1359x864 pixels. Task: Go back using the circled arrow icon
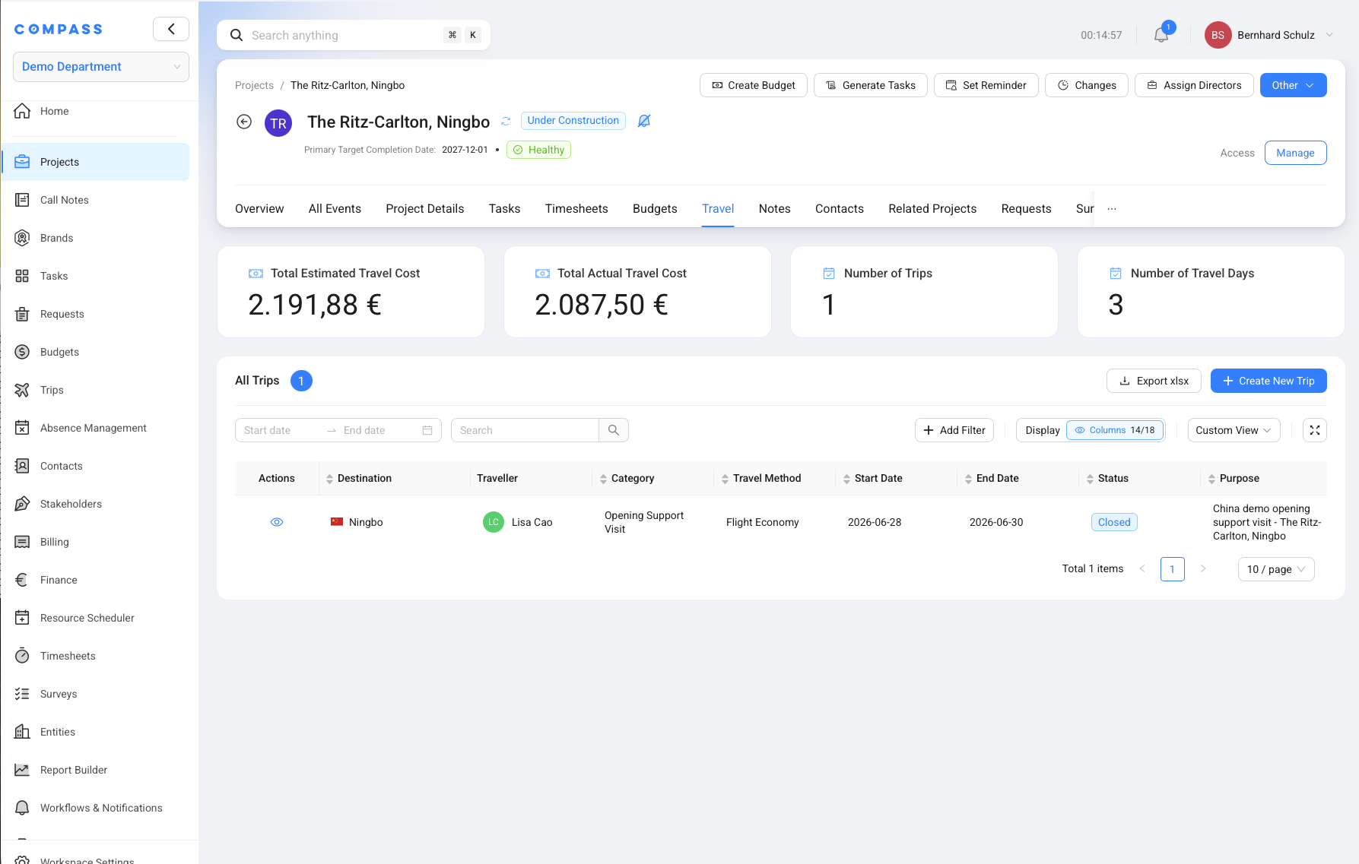(244, 122)
